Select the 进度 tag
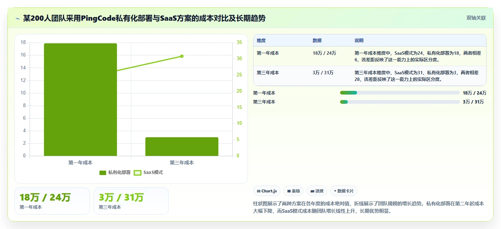 317,191
